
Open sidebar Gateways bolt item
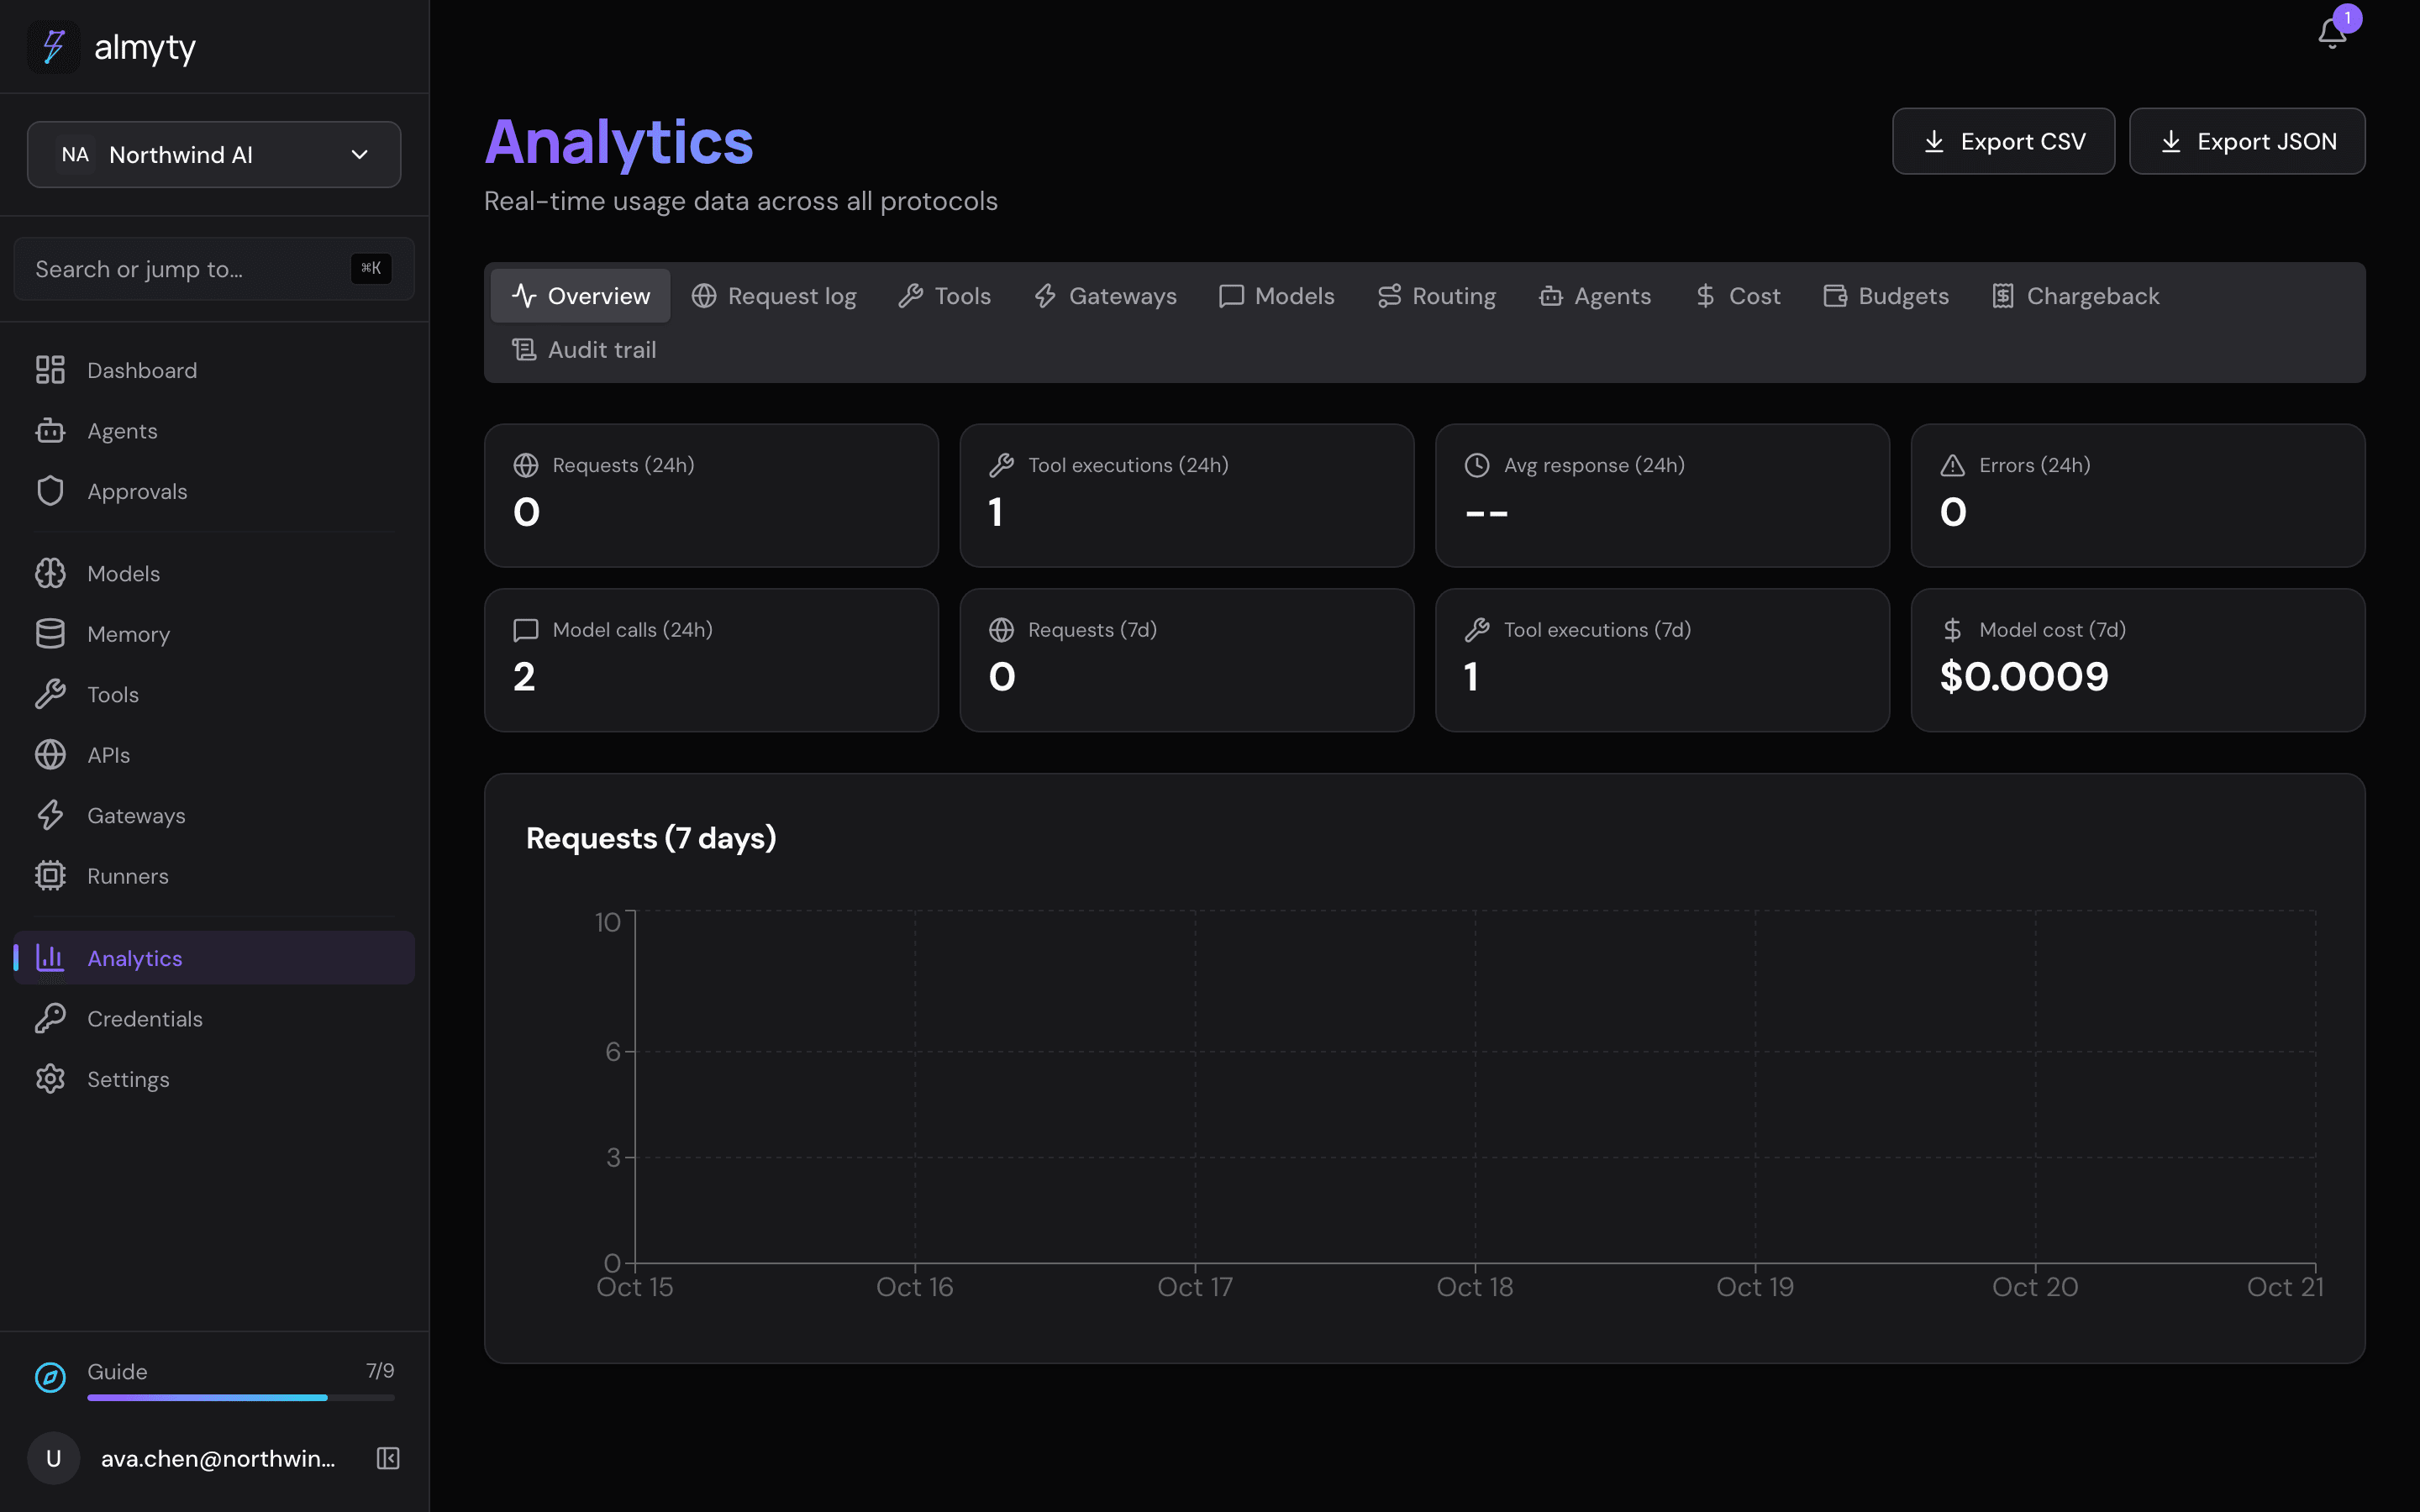214,815
